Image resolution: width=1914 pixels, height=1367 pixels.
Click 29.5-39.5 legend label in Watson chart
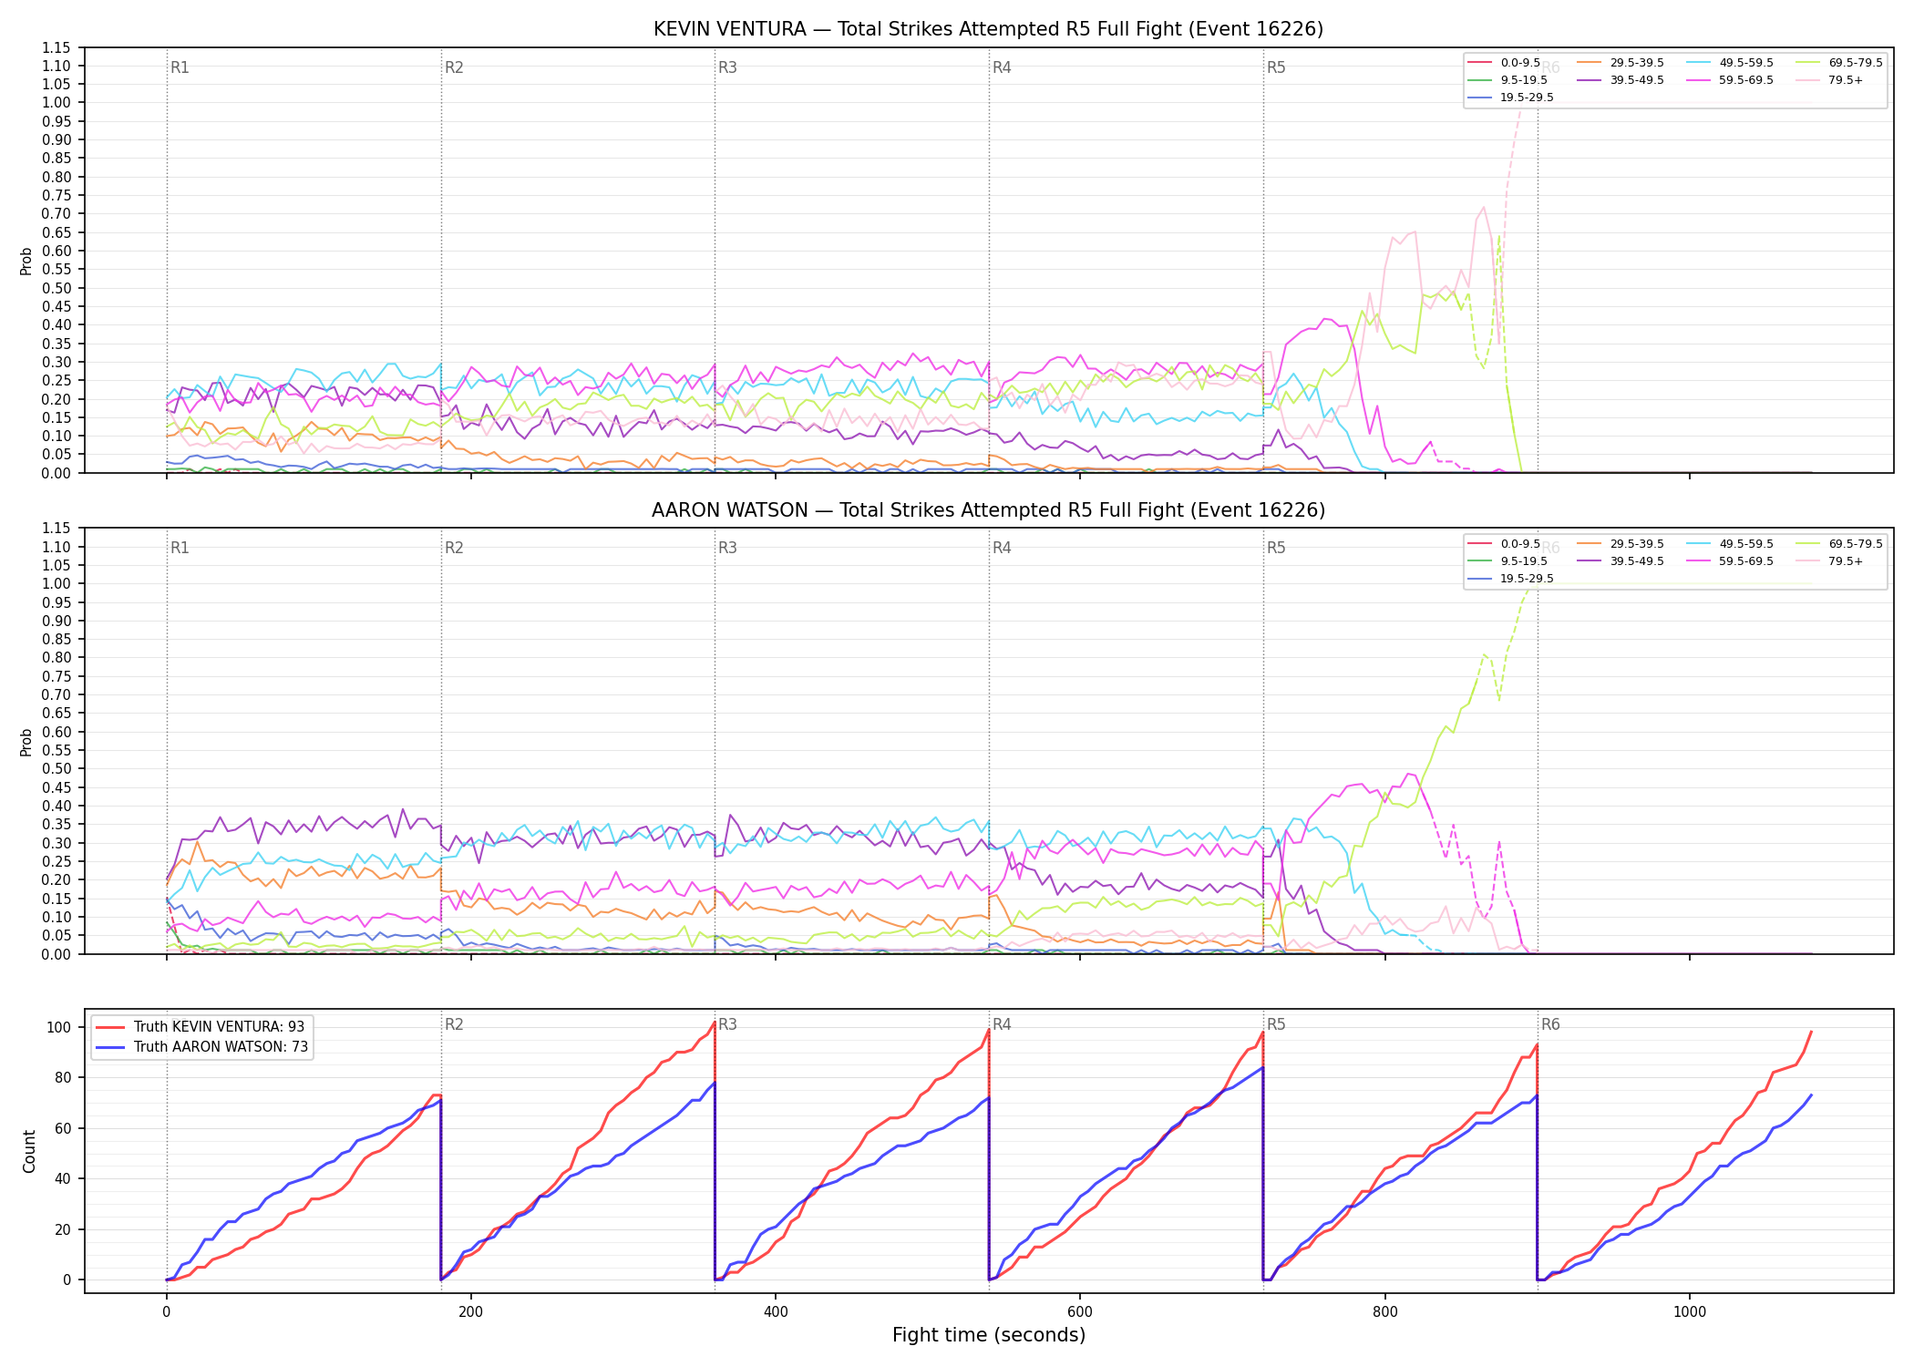pos(1637,544)
